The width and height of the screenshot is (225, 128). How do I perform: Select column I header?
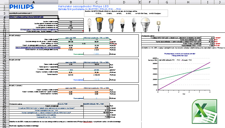click(208, 2)
